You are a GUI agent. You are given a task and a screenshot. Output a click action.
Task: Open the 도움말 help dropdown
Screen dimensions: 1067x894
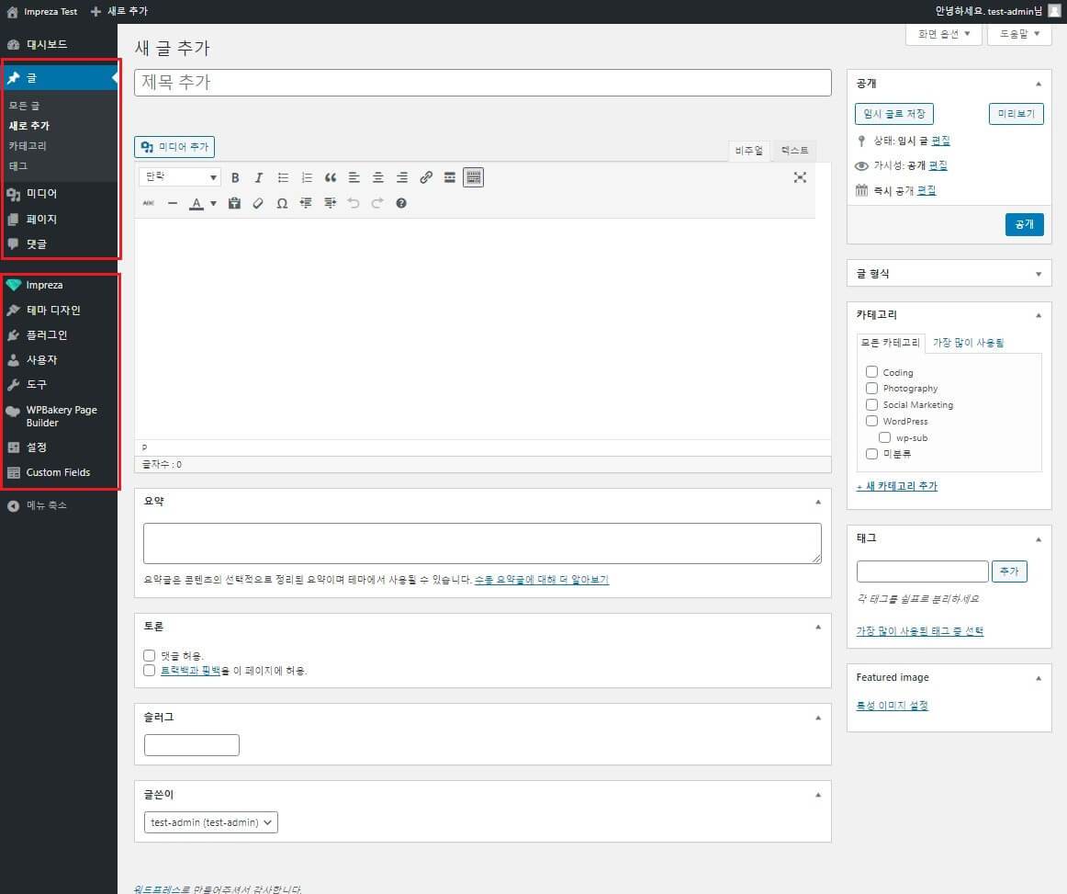coord(1019,34)
